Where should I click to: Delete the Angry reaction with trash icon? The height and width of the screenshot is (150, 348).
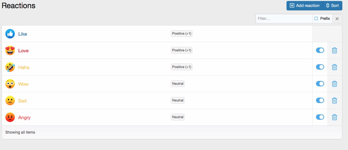click(334, 117)
